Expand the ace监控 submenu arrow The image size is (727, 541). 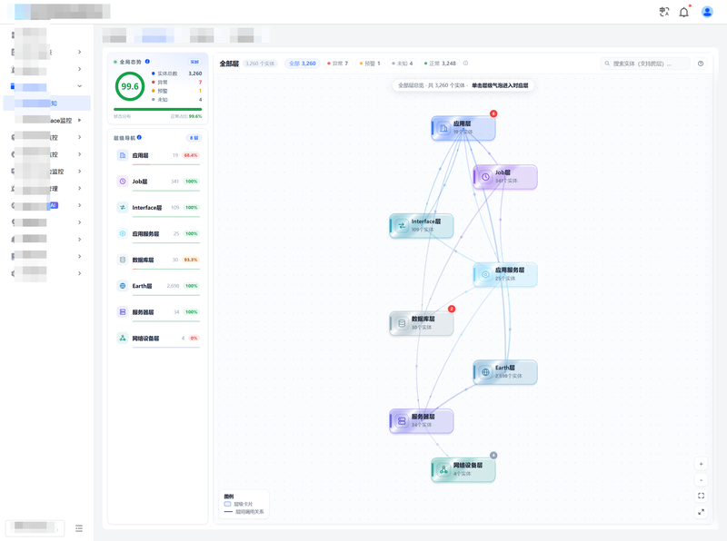click(80, 121)
